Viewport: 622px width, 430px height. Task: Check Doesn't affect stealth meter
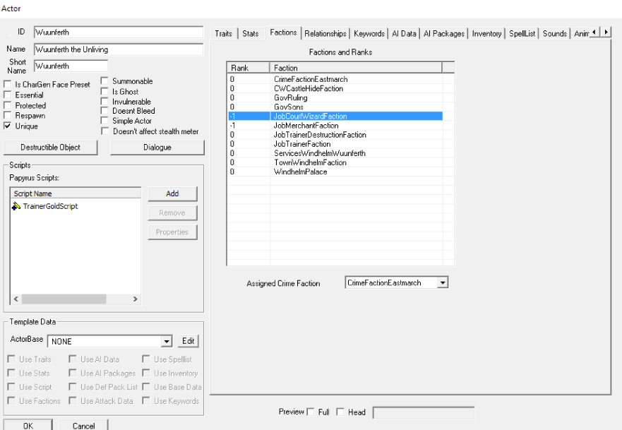pos(105,131)
